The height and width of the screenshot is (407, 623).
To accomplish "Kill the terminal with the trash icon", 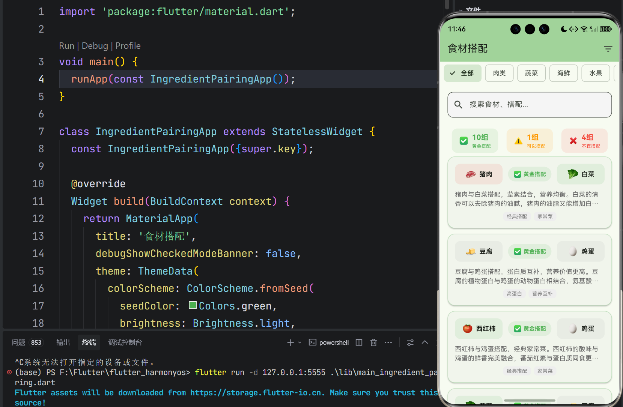I will pyautogui.click(x=373, y=342).
